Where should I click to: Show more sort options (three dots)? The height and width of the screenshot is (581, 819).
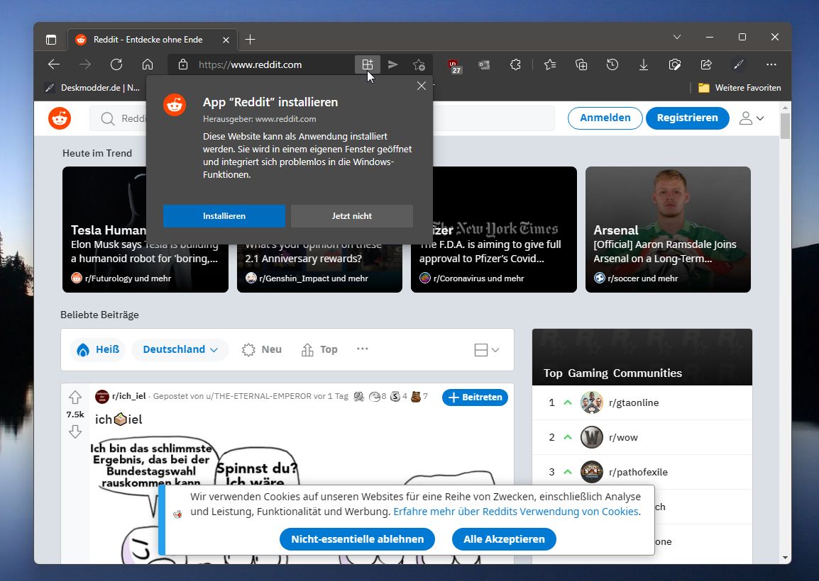pyautogui.click(x=363, y=349)
